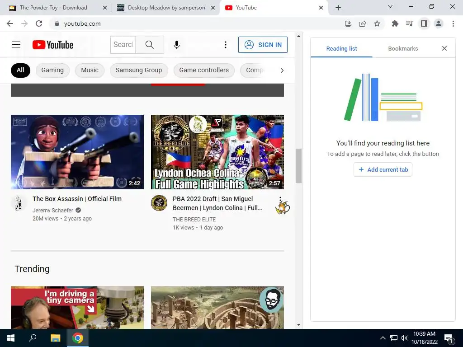This screenshot has height=347, width=463.
Task: Open network status tray icon
Action: pos(394,338)
